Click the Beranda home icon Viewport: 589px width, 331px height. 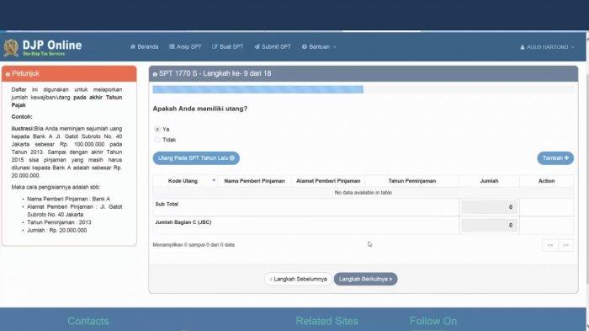coord(133,46)
